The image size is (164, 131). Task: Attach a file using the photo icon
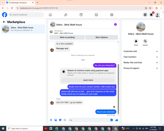[56, 120]
